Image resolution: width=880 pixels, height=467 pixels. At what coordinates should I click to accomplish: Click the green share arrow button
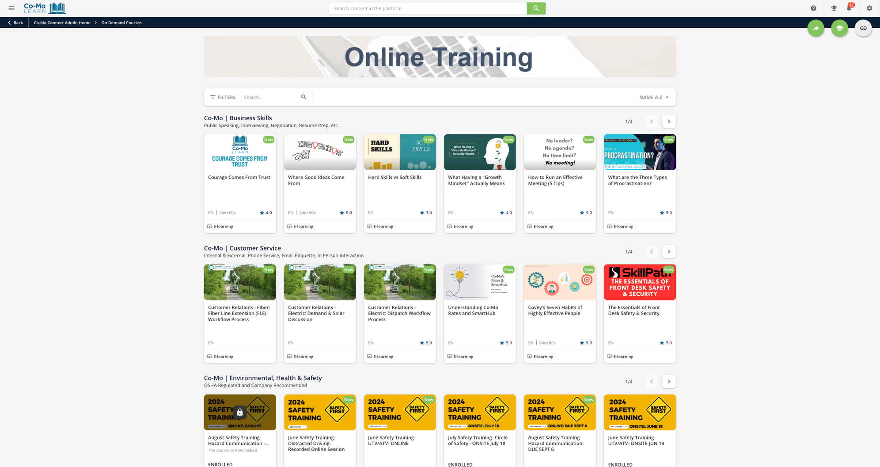coord(816,28)
